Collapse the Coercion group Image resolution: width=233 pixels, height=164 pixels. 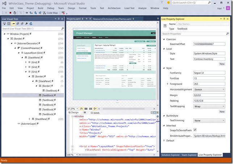coord(164,39)
